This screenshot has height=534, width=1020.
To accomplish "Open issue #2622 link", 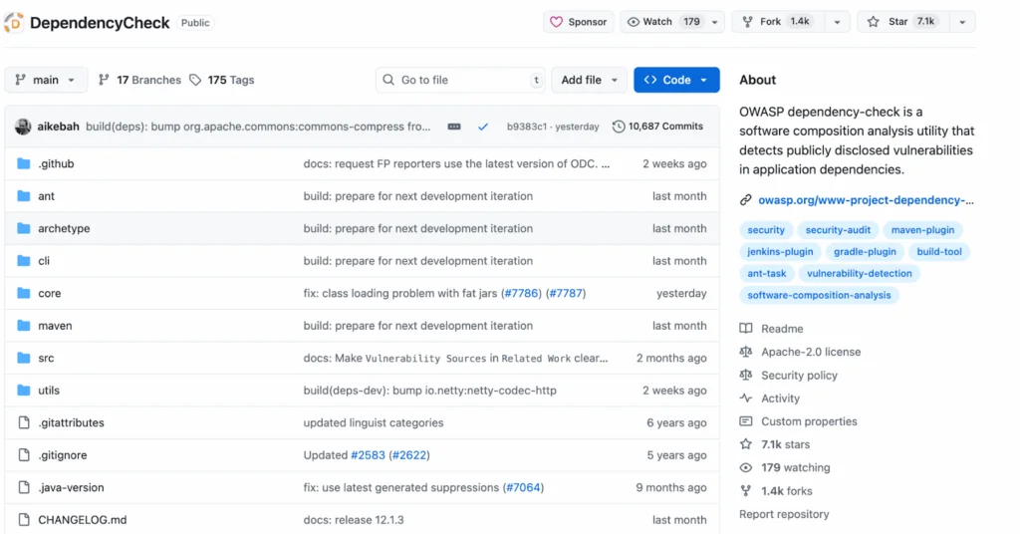I will (x=409, y=455).
